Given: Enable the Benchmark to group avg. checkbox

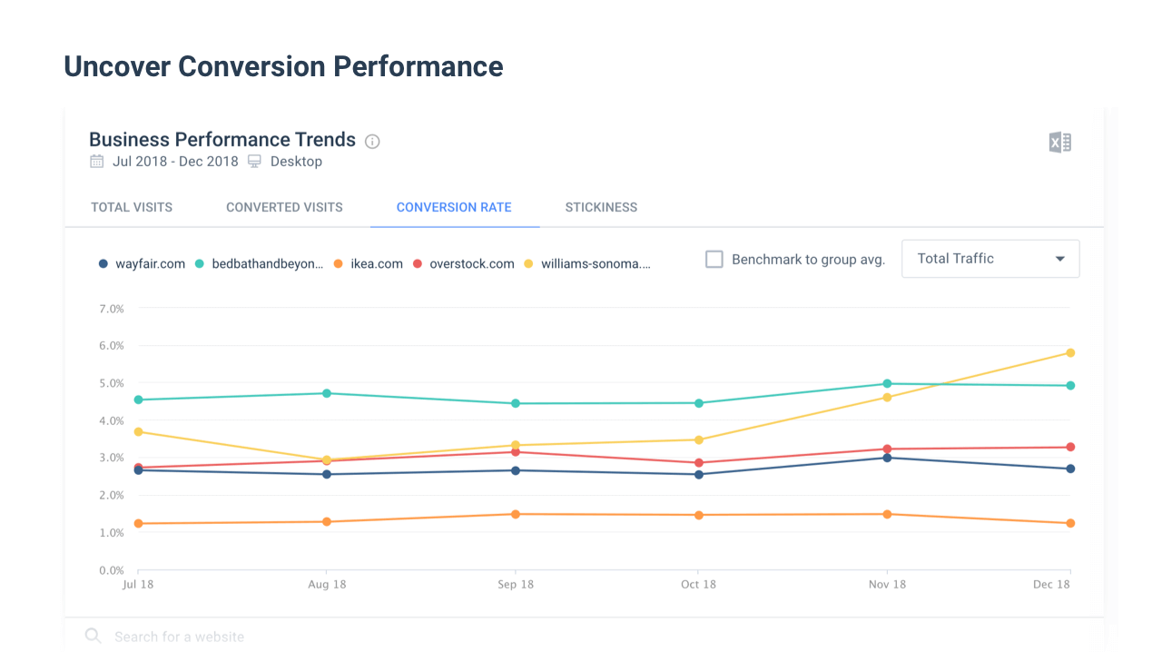Looking at the screenshot, I should pyautogui.click(x=714, y=260).
